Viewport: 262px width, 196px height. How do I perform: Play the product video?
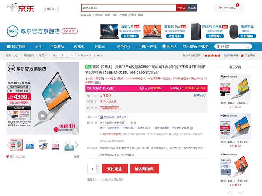pyautogui.click(x=42, y=116)
